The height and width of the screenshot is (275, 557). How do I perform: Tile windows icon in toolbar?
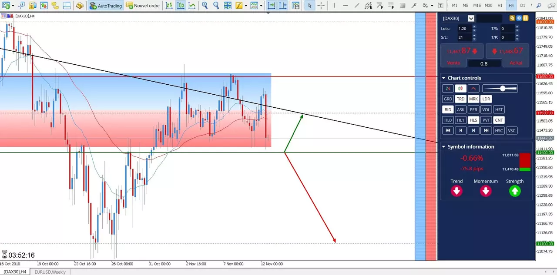coord(227,6)
